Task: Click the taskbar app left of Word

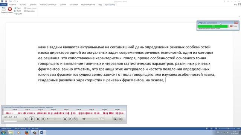Action: click(34, 132)
